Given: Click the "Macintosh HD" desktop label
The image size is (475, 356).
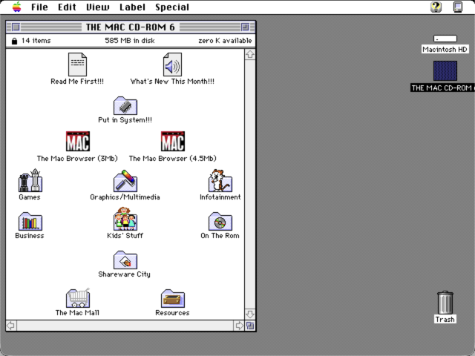Looking at the screenshot, I should [445, 50].
